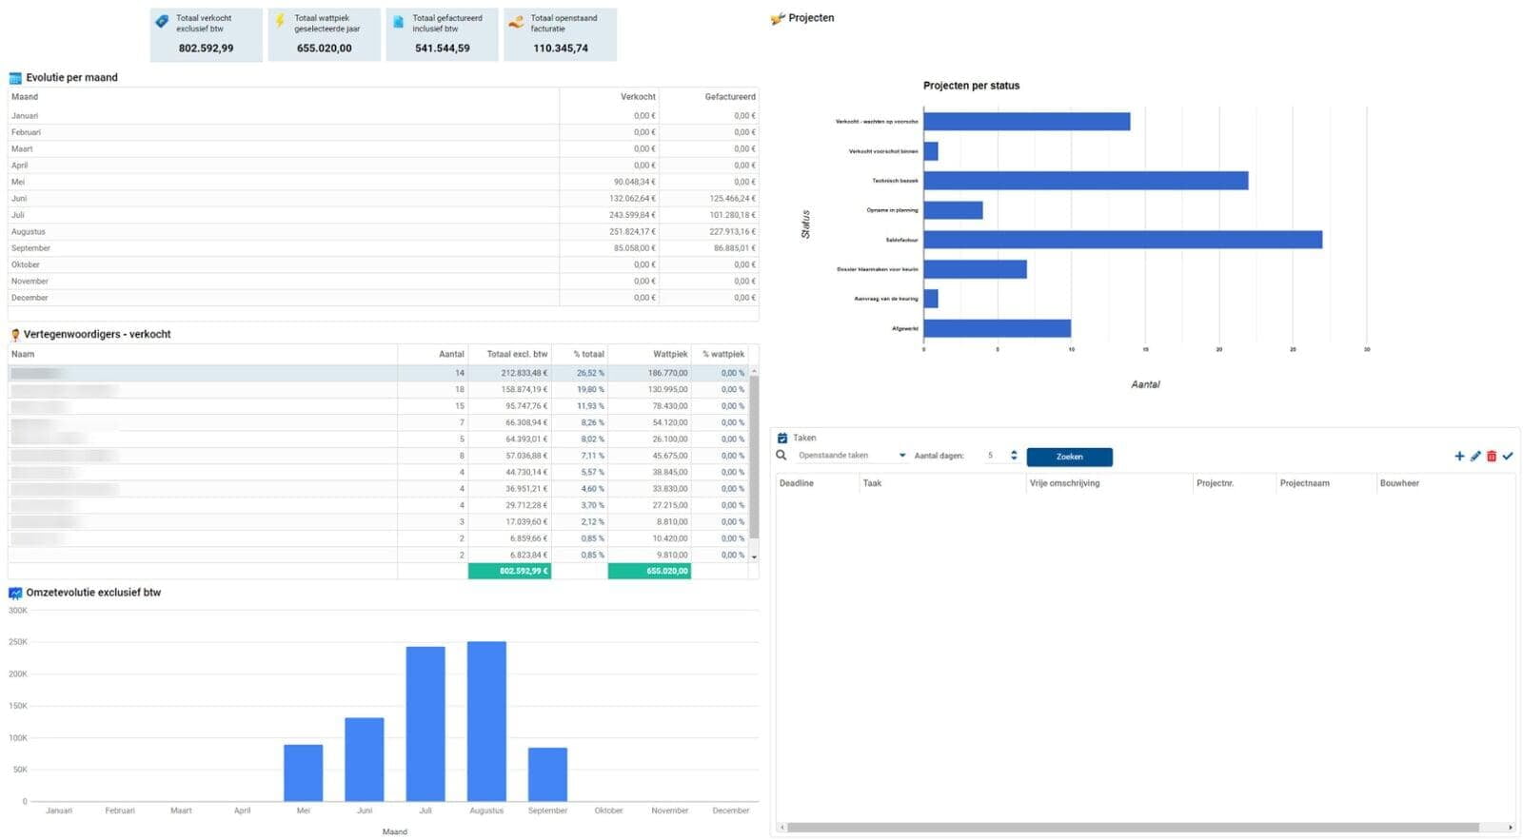Click the Aantal dagen number field
Image resolution: width=1523 pixels, height=840 pixels.
click(x=991, y=456)
